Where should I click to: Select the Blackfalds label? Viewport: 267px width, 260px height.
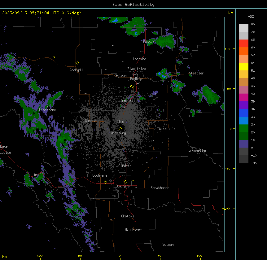click(x=137, y=69)
